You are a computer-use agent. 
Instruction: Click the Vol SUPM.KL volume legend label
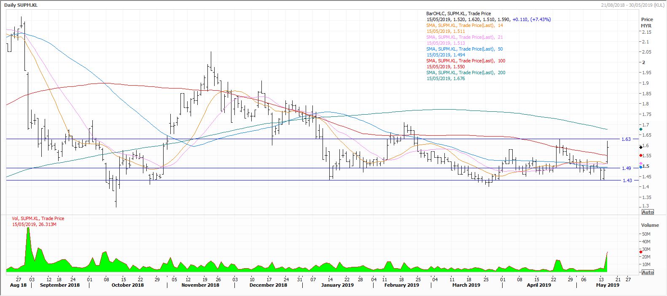38,218
